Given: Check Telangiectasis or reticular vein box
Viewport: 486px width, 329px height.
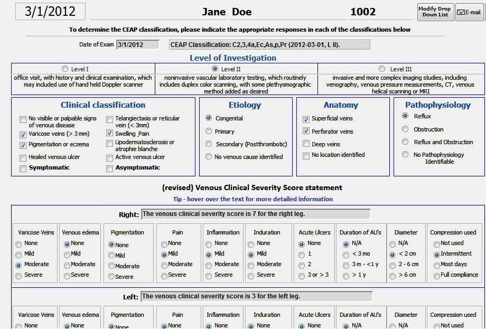Looking at the screenshot, I should (x=109, y=119).
